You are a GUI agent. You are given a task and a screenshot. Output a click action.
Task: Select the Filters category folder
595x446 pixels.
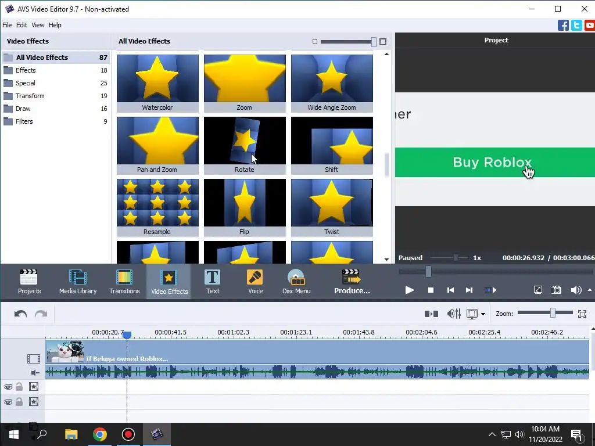tap(56, 122)
